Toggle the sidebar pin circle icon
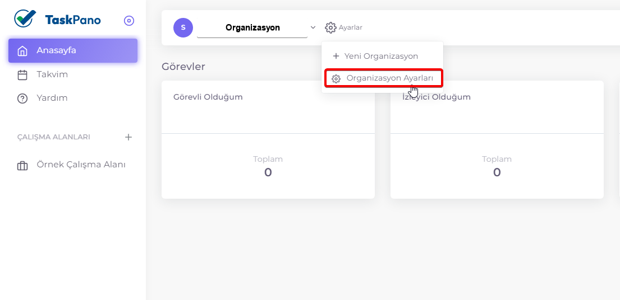The image size is (620, 300). click(x=129, y=21)
